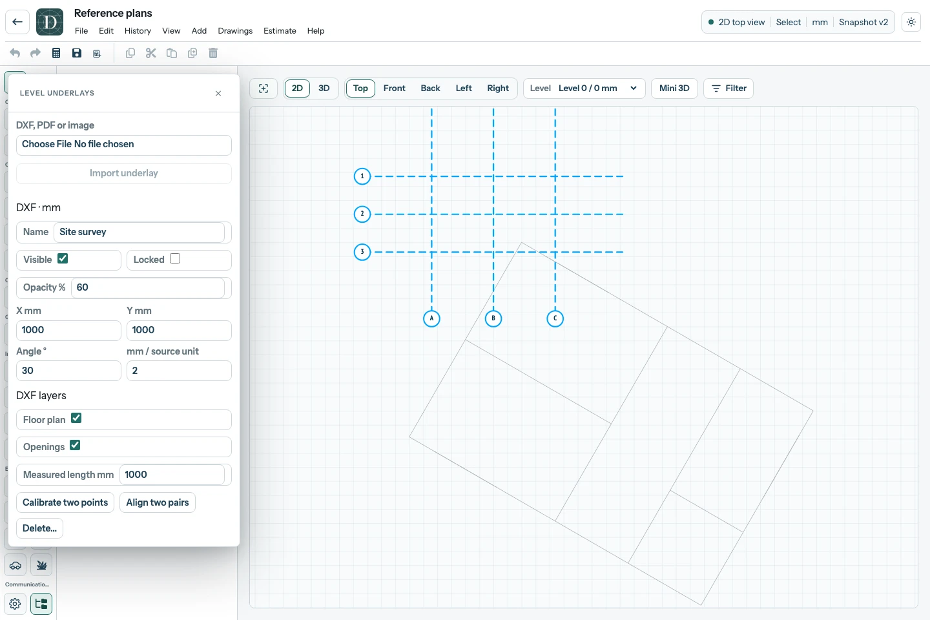Click the Align two pairs button
This screenshot has width=930, height=620.
click(158, 502)
